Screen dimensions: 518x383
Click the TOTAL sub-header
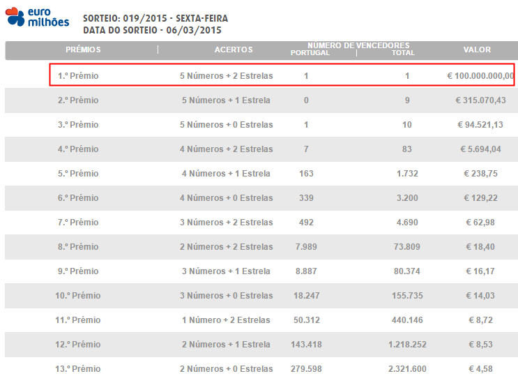(403, 53)
